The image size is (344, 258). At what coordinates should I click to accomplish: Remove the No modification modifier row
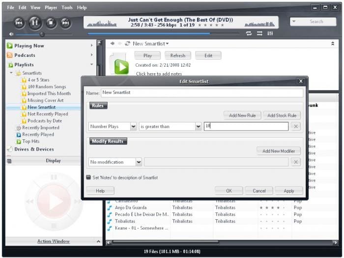coord(296,162)
